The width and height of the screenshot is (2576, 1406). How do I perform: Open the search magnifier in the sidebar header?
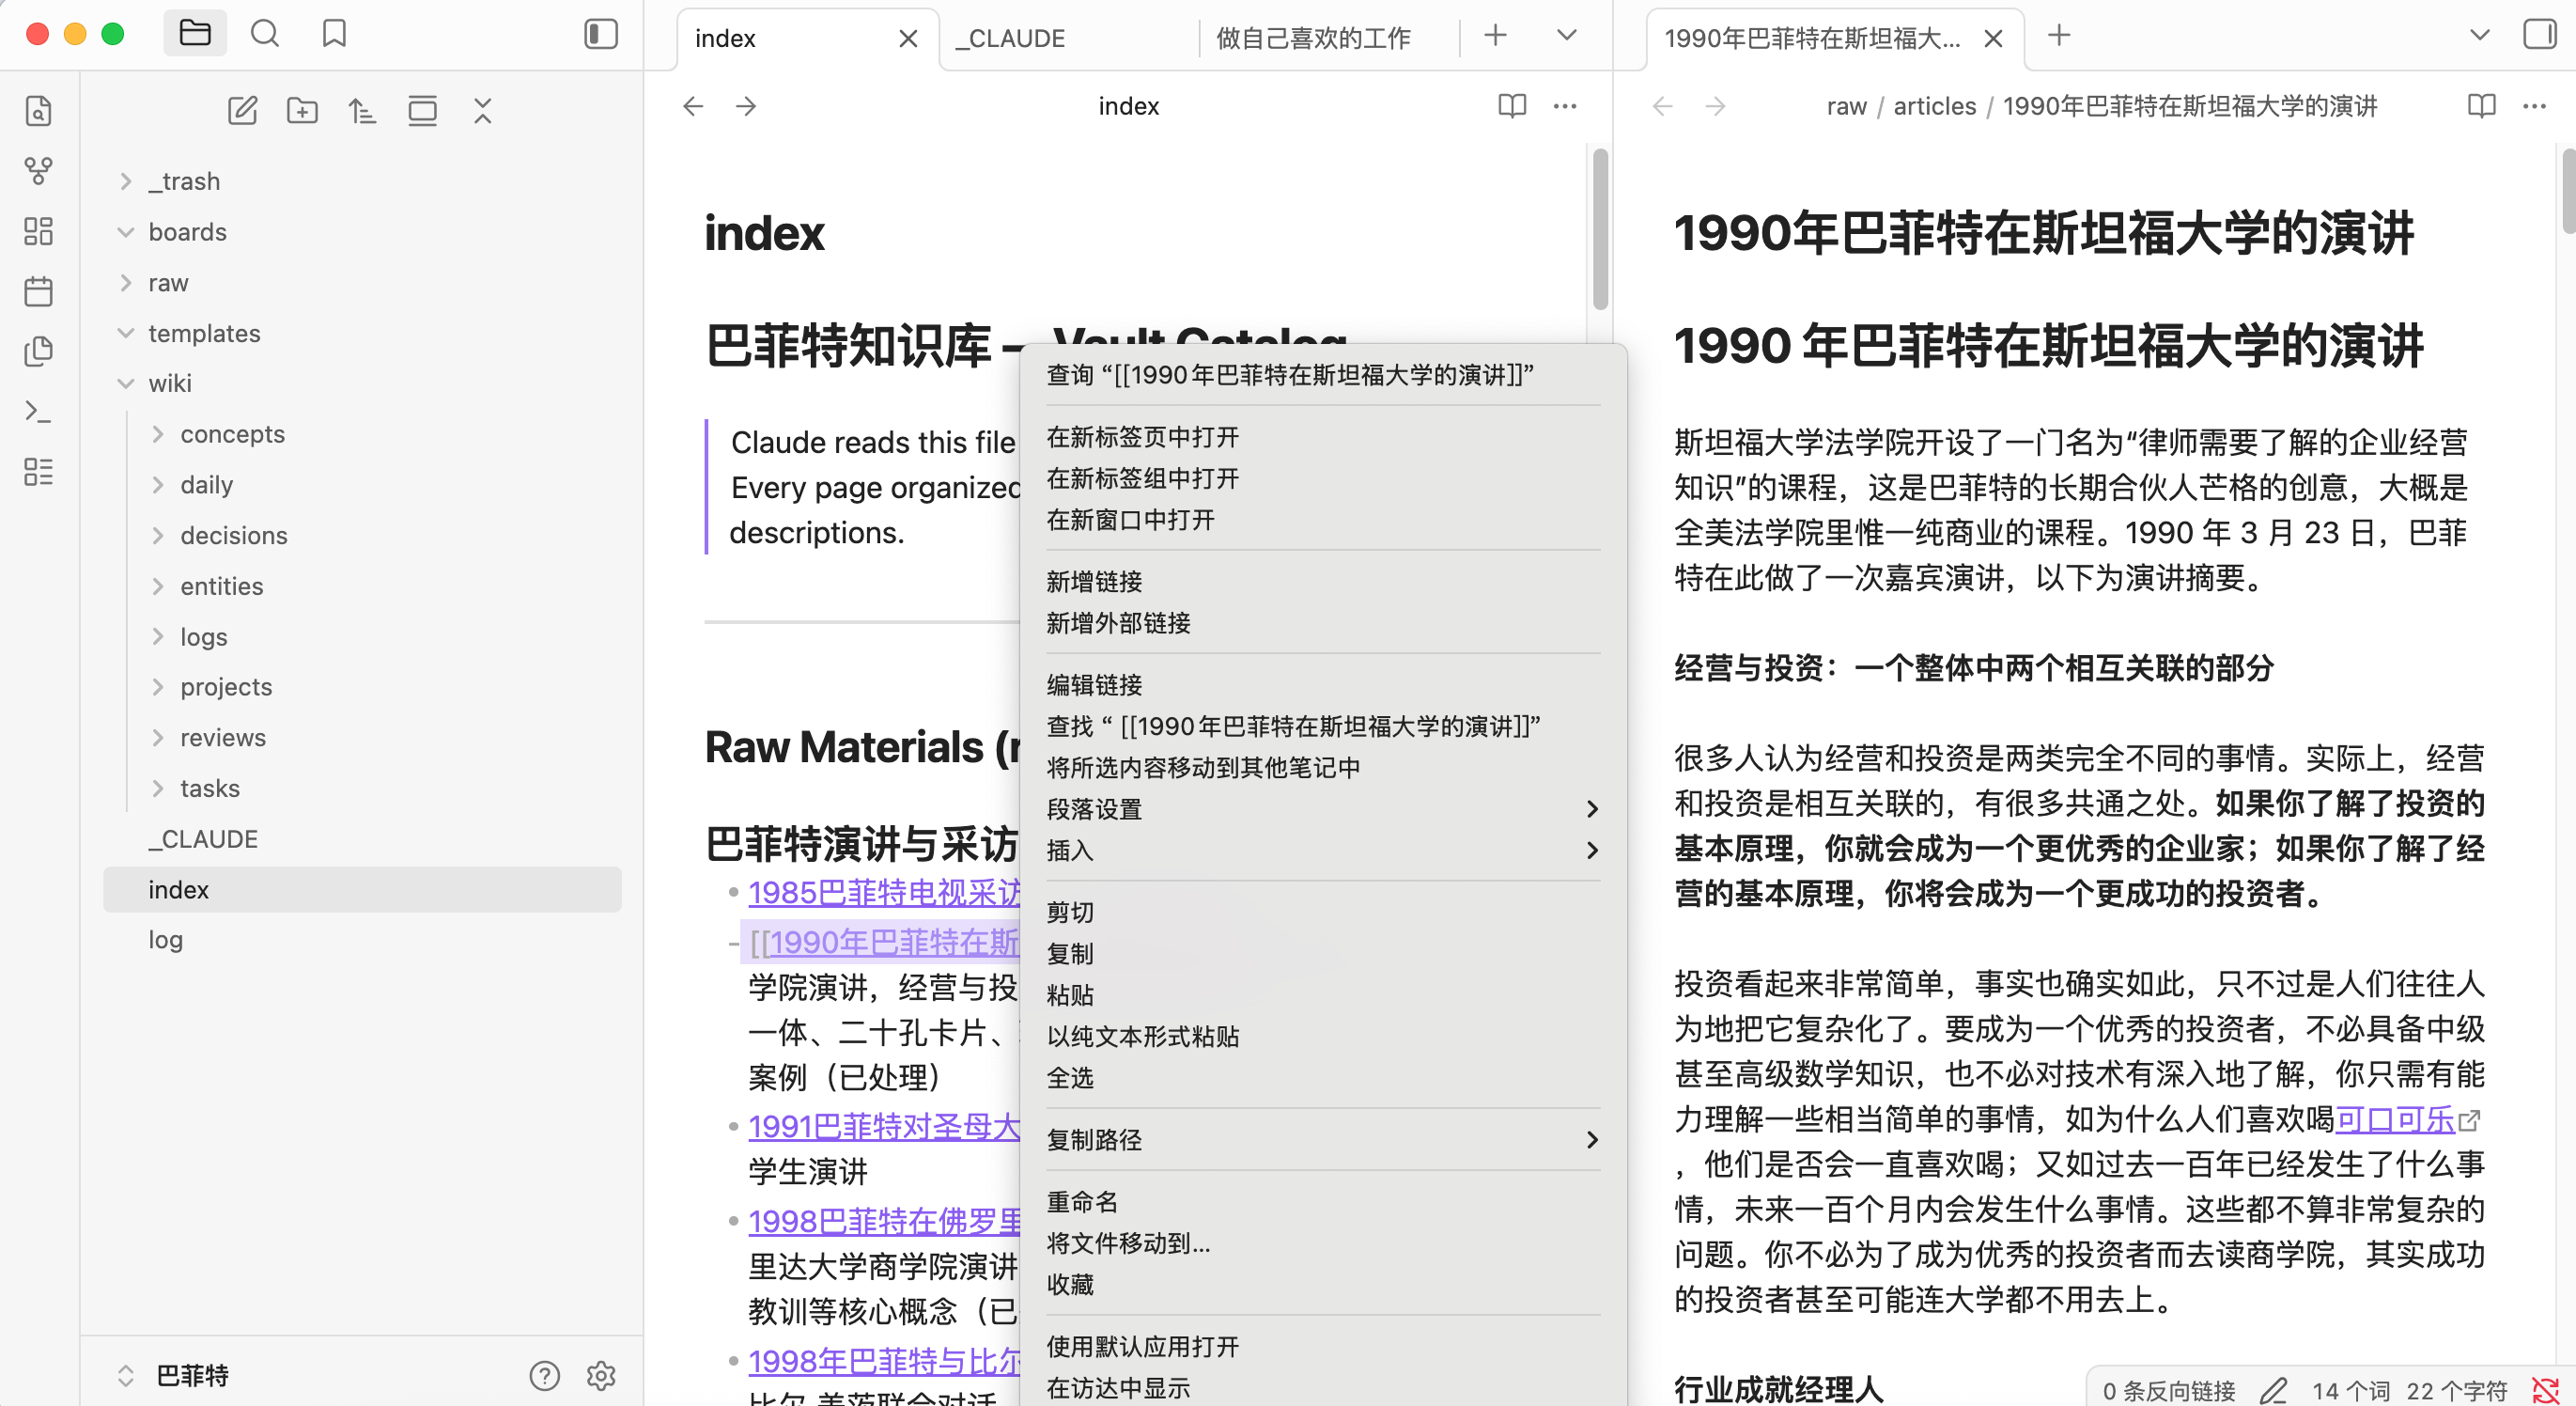[x=265, y=34]
